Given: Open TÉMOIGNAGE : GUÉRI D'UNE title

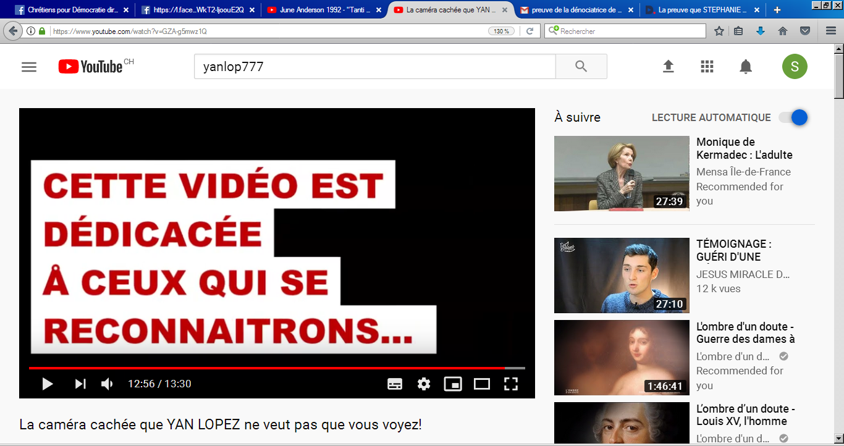Looking at the screenshot, I should [734, 250].
